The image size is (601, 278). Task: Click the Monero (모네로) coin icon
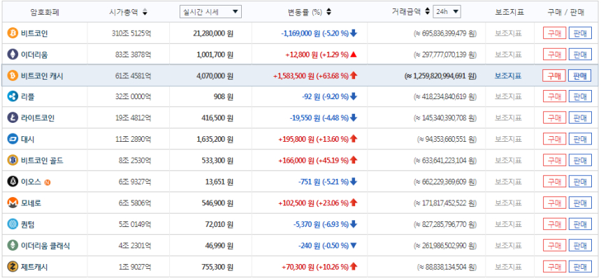13,203
